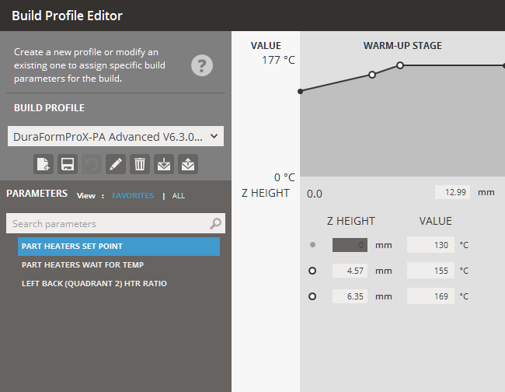Click the pencil edit profile icon
This screenshot has height=392, width=505.
click(116, 164)
